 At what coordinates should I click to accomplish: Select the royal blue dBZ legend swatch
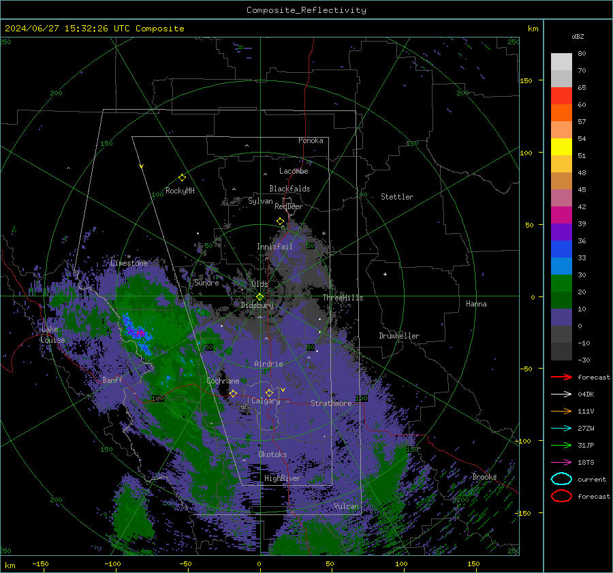coord(561,249)
